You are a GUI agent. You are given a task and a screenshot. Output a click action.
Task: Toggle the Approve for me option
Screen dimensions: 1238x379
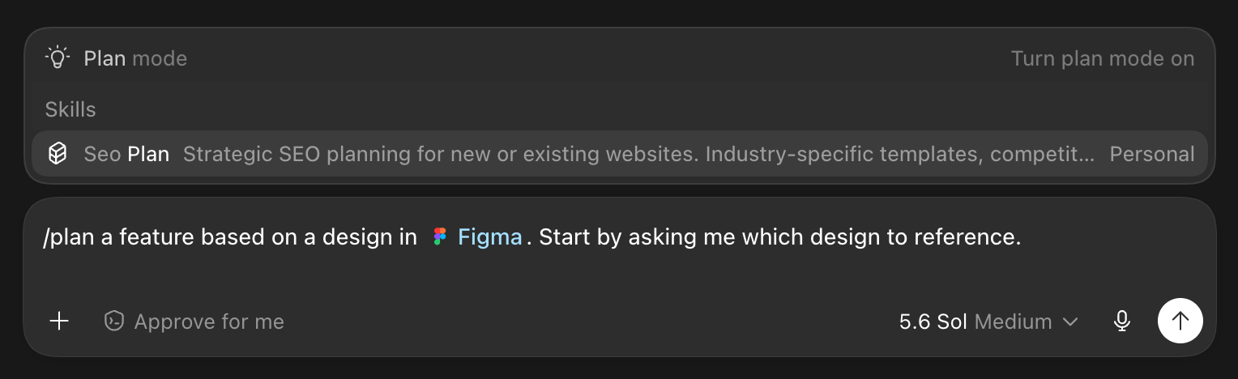point(194,322)
